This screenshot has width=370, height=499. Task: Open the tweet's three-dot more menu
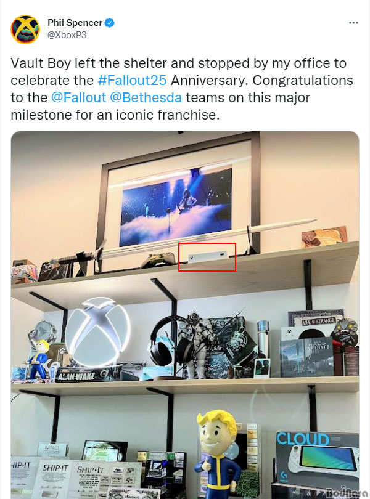[x=353, y=23]
